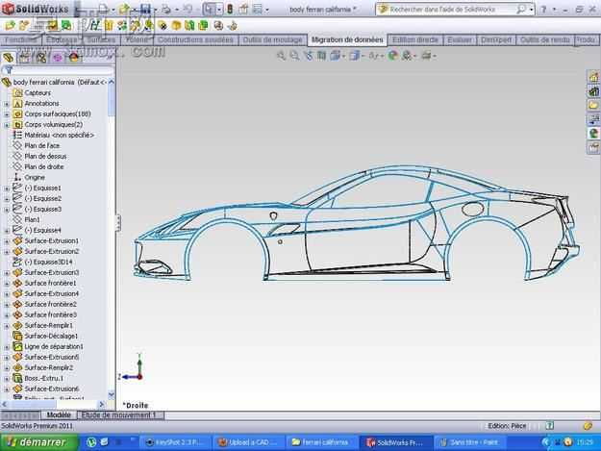Switch to the Edition directe tab
Image resolution: width=601 pixels, height=451 pixels.
click(x=415, y=39)
